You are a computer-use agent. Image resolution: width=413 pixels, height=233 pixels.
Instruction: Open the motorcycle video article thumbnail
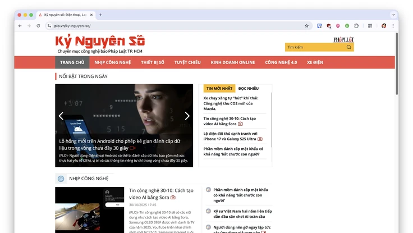pyautogui.click(x=90, y=209)
